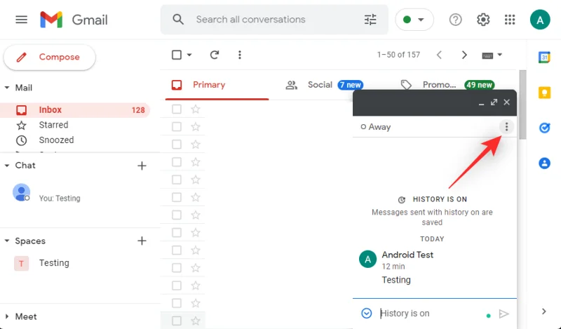Viewport: 561px width, 329px height.
Task: Open the account avatar A
Action: [540, 20]
